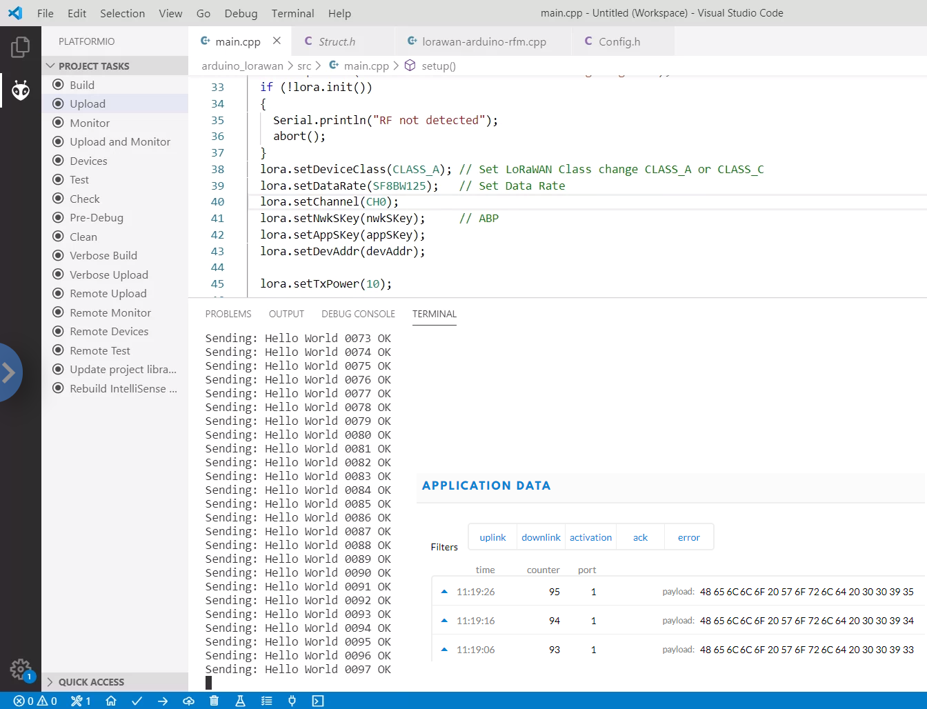Switch to the Config.h tab

[x=622, y=41]
